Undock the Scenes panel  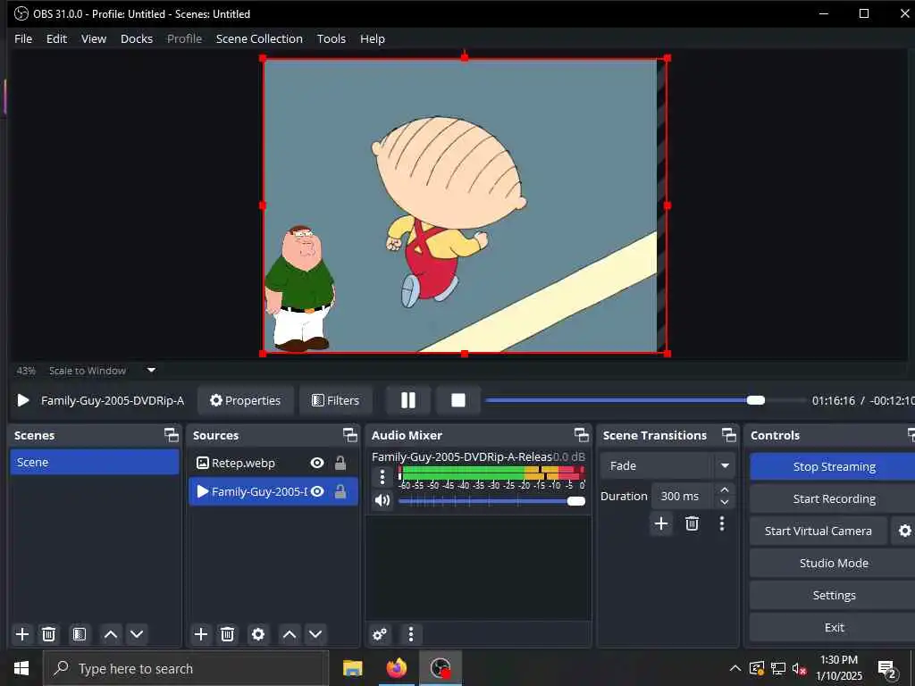tap(171, 435)
